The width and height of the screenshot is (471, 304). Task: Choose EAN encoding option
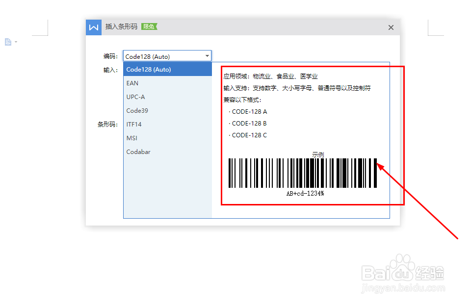point(168,83)
